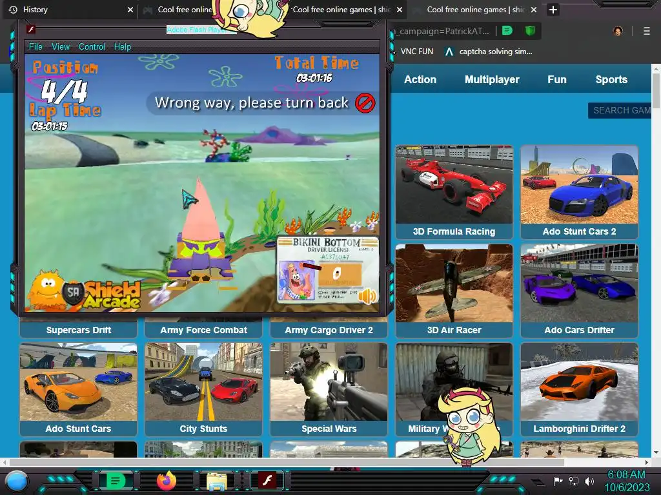The image size is (661, 495).
Task: Click the 3D Formula Racing label
Action: (x=454, y=231)
